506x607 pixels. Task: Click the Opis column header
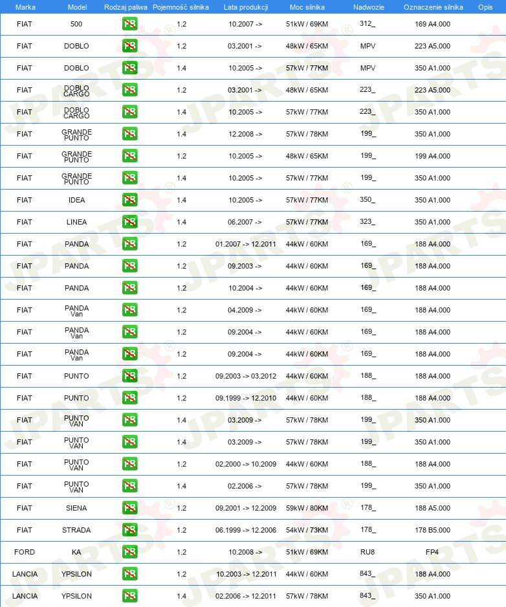pos(485,7)
